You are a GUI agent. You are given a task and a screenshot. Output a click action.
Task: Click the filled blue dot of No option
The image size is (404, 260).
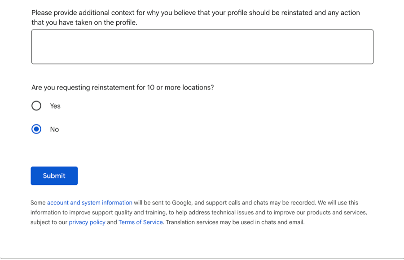(x=36, y=129)
